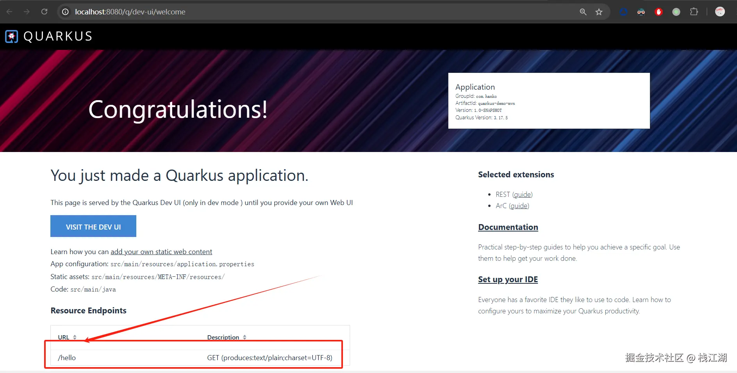Screen dimensions: 737x373
Task: Open the /hello endpoint URL
Action: [x=67, y=358]
